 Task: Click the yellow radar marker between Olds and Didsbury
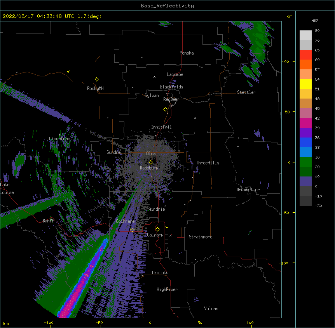(x=151, y=162)
